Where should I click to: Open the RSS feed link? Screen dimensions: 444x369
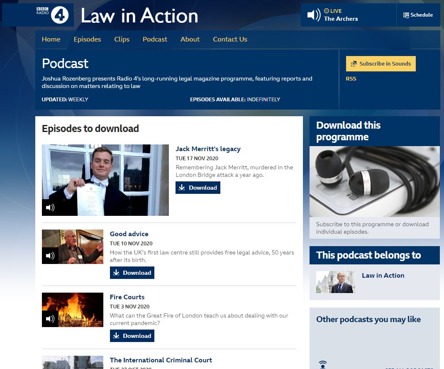tap(351, 79)
